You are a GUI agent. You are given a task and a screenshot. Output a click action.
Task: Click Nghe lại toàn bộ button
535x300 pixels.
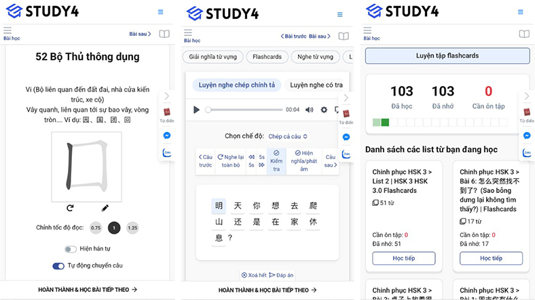tap(231, 161)
